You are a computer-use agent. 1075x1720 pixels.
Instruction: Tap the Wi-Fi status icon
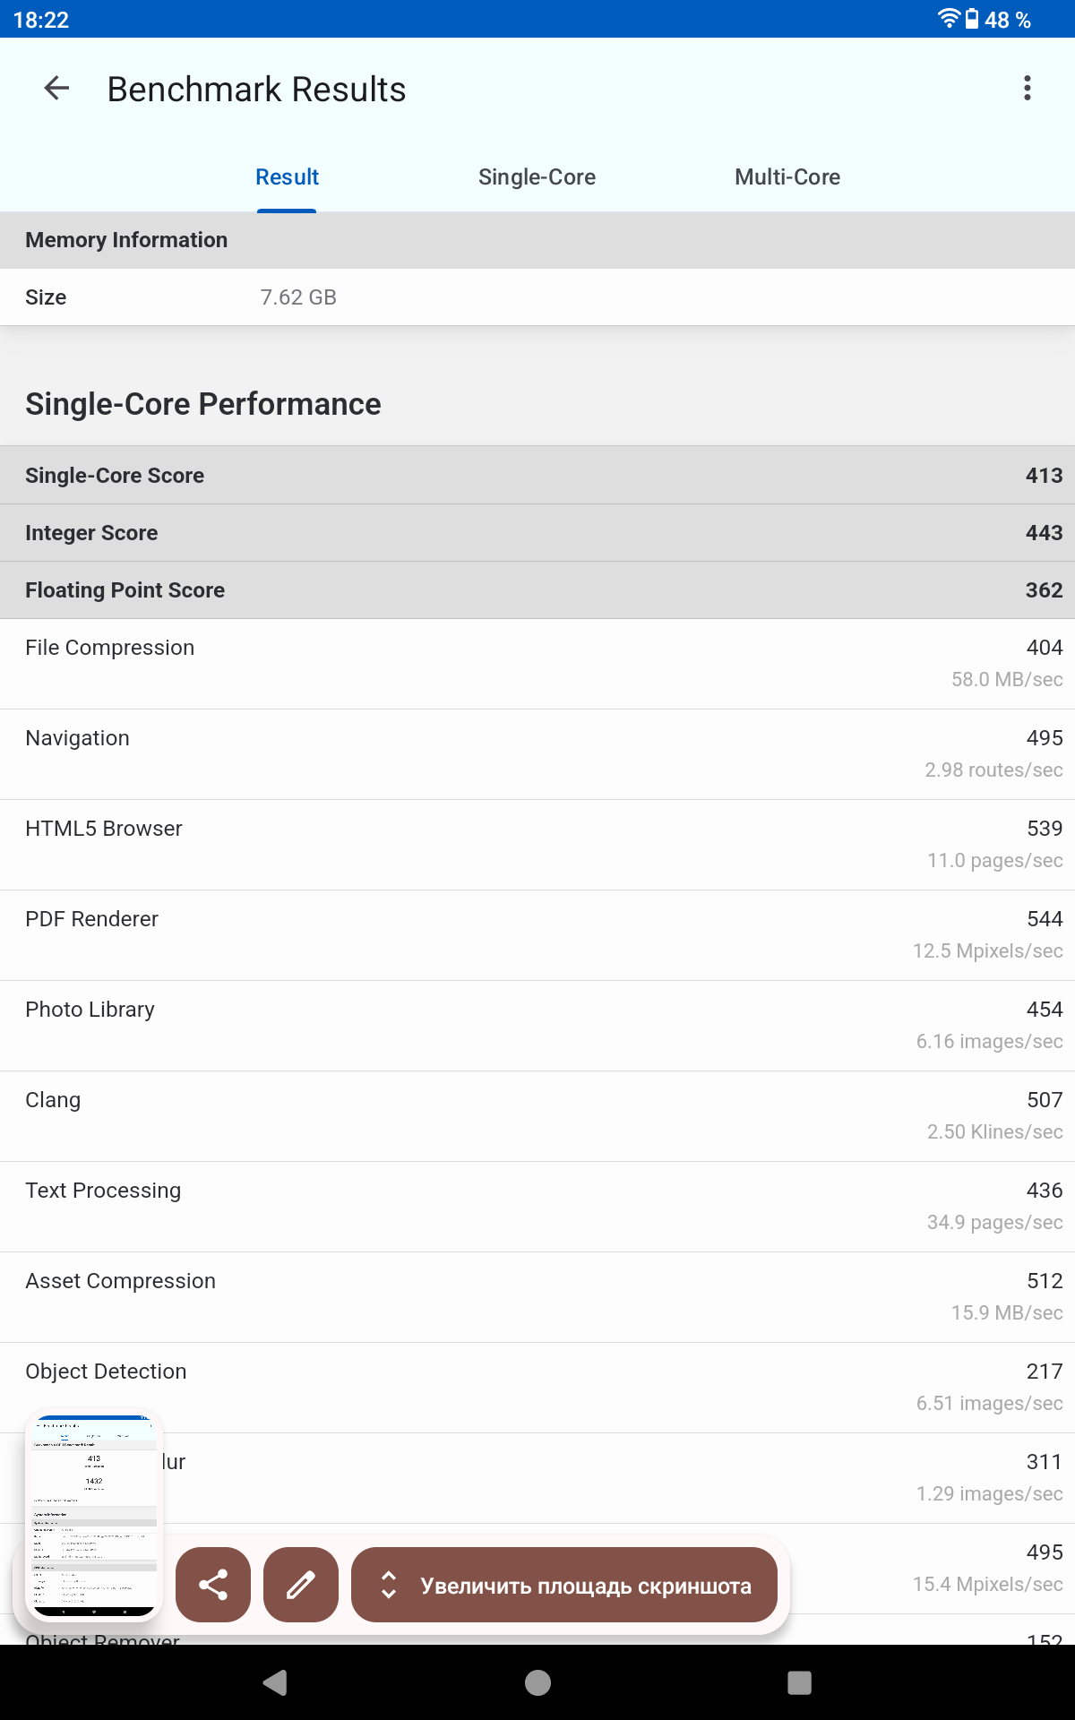948,19
